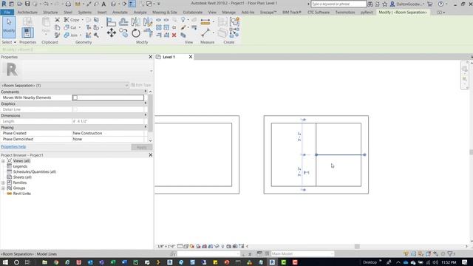Click the detail level icon in view control bar

click(180, 246)
